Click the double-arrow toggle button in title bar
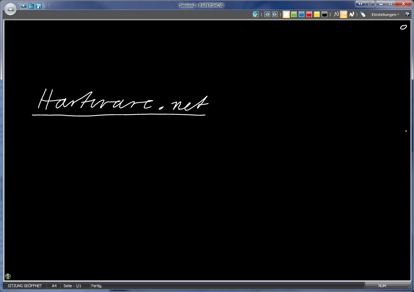 pos(360,4)
